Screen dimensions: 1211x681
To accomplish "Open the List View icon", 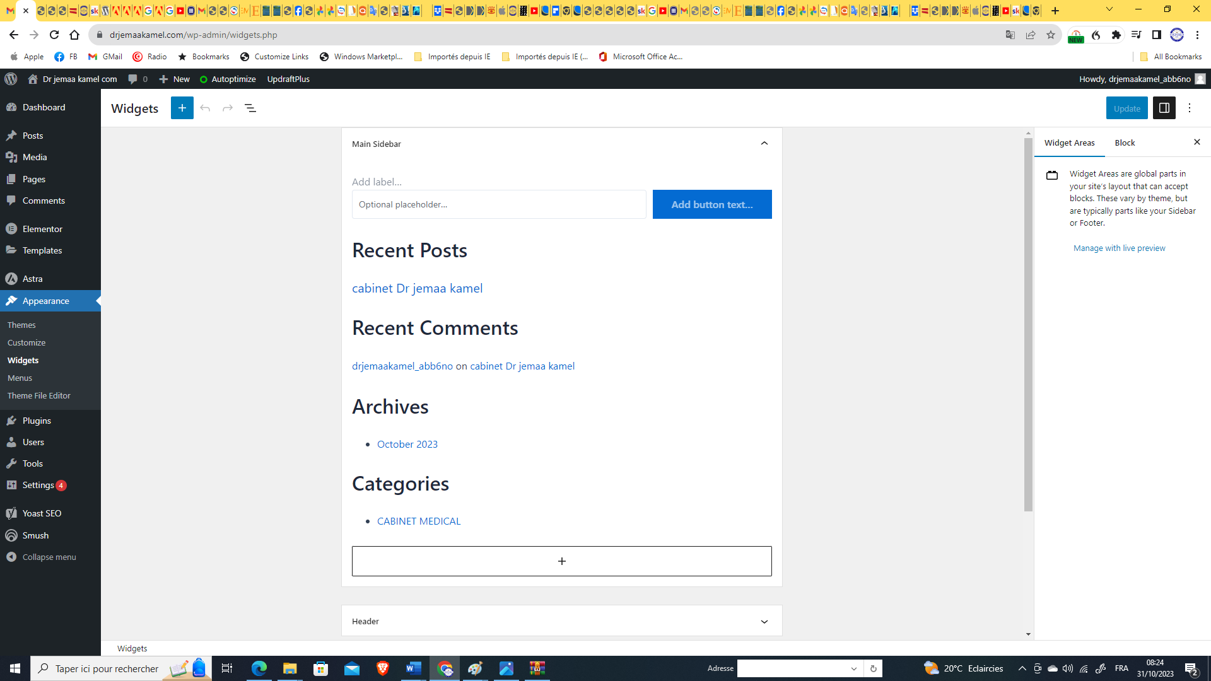I will 250,108.
